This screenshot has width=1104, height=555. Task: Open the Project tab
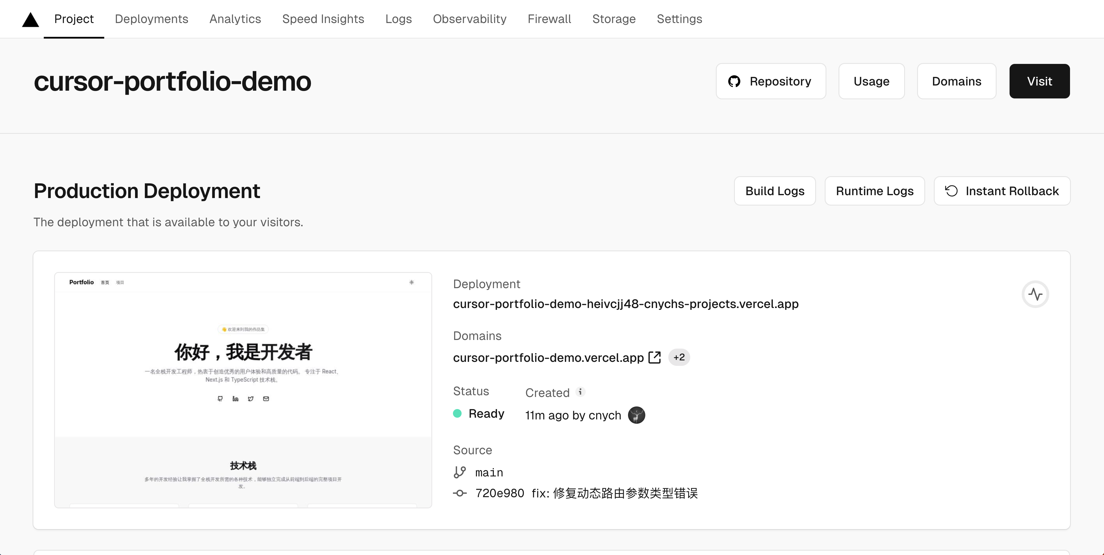click(x=74, y=19)
